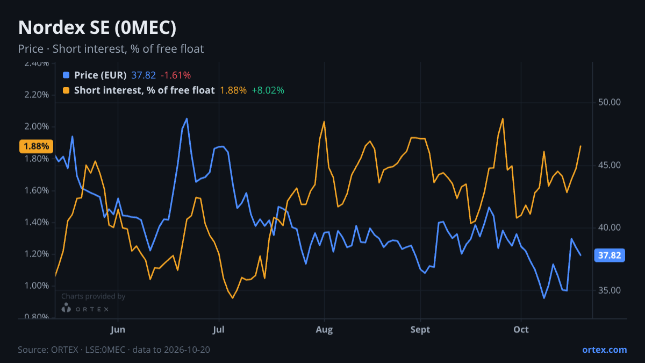Click the Jul label on the time axis
This screenshot has width=645, height=363.
pyautogui.click(x=218, y=330)
